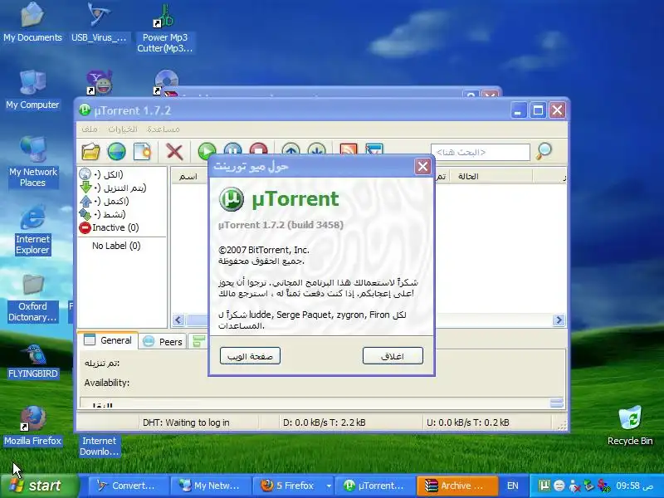The width and height of the screenshot is (664, 498).
Task: Open the My Network Places desktop icon
Action: [x=32, y=162]
